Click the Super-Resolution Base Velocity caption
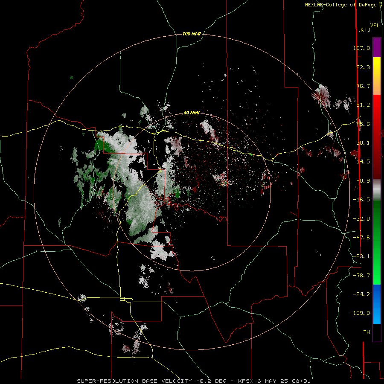The image size is (384, 384). tap(193, 381)
